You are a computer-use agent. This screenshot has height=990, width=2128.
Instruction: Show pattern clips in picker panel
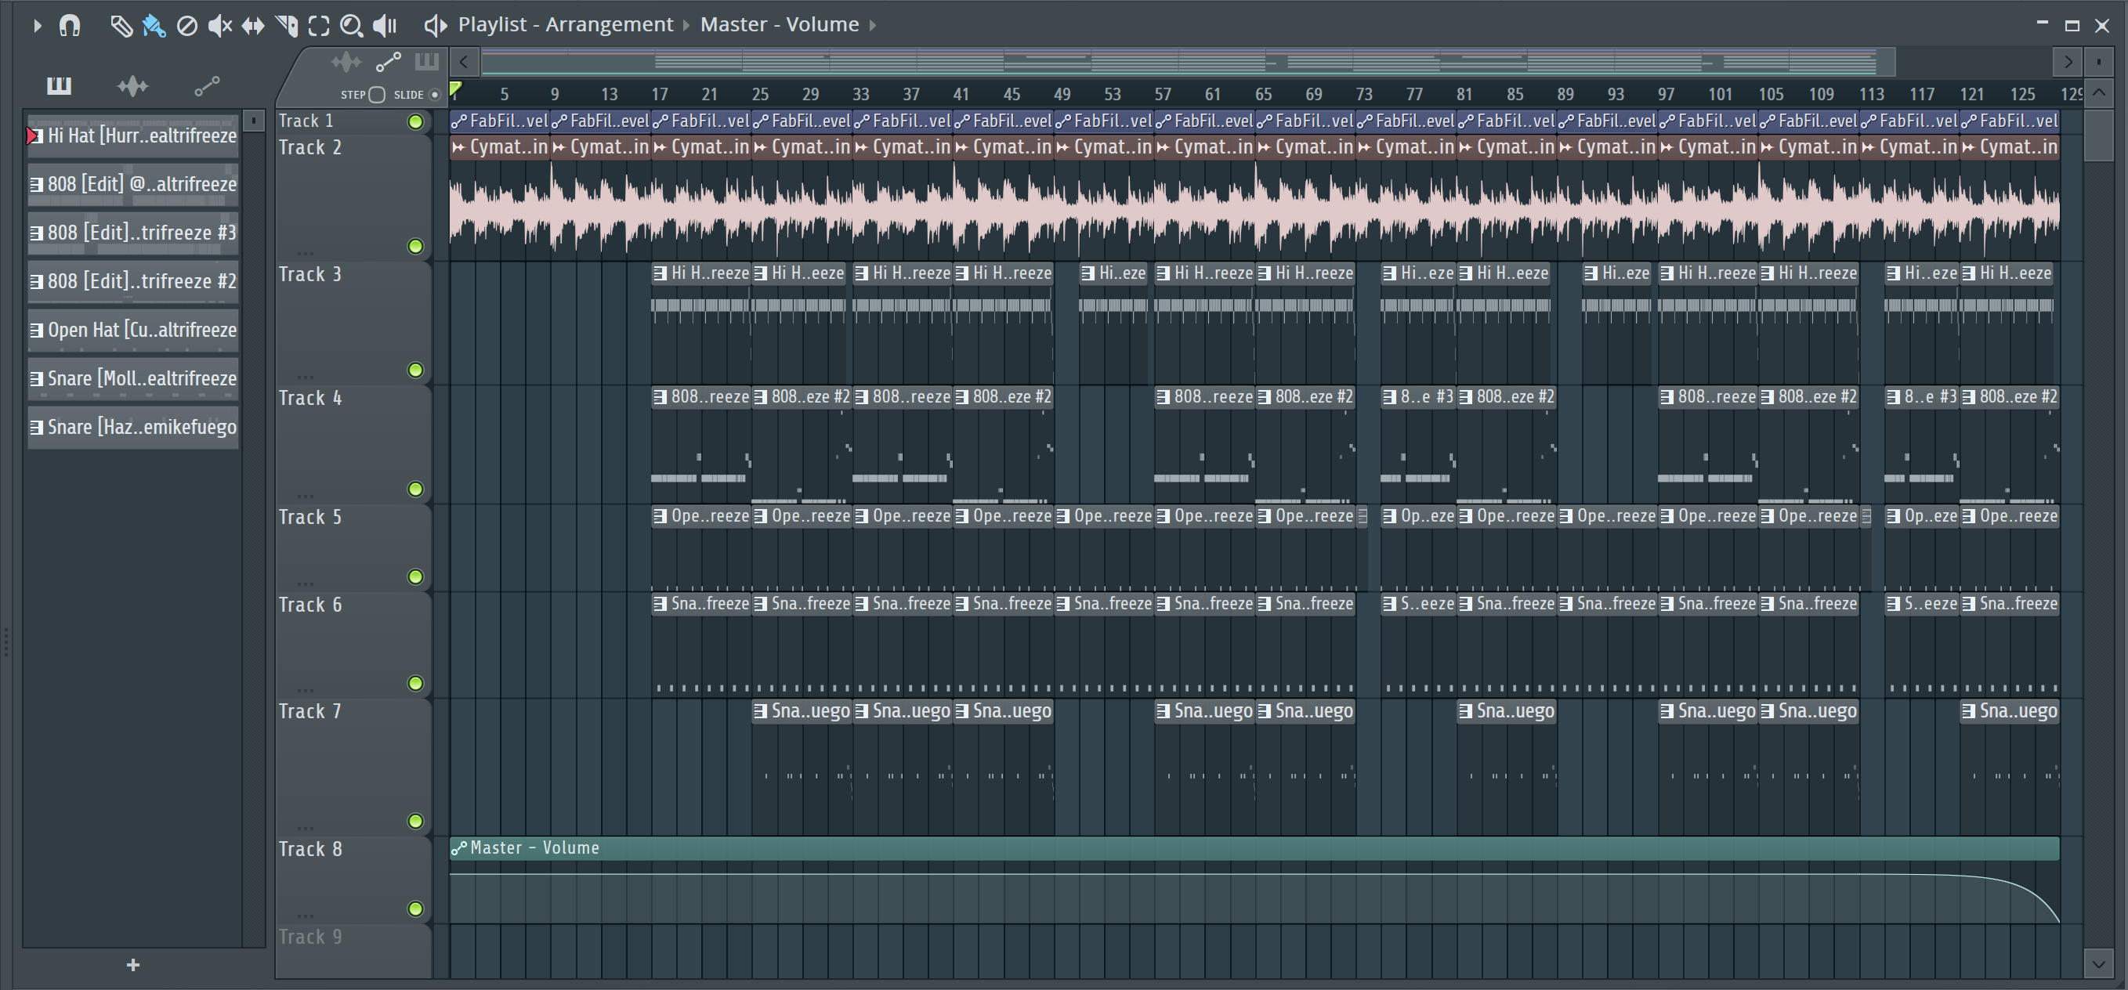pyautogui.click(x=59, y=85)
